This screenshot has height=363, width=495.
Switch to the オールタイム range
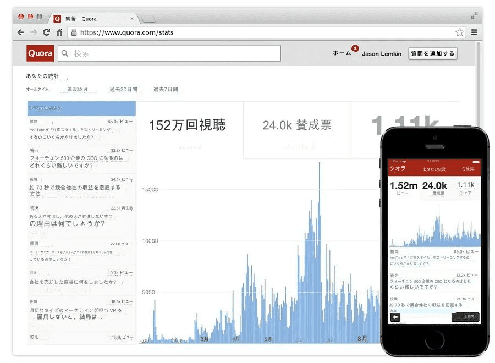pyautogui.click(x=37, y=89)
